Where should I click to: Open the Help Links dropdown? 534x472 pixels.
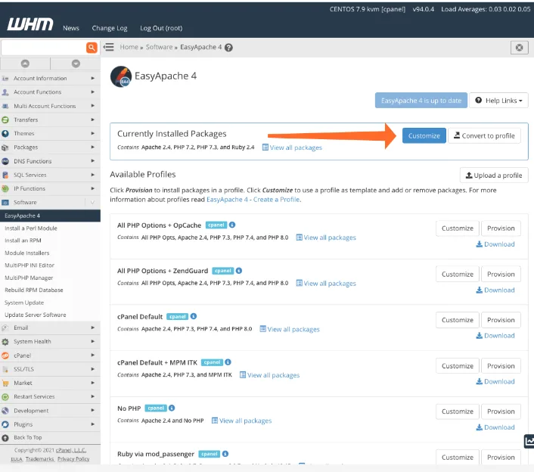pos(498,101)
